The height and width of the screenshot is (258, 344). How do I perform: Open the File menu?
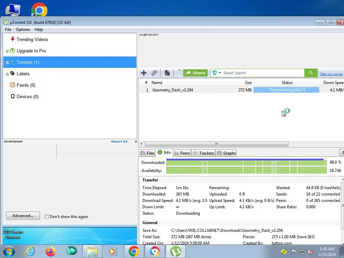(x=8, y=30)
